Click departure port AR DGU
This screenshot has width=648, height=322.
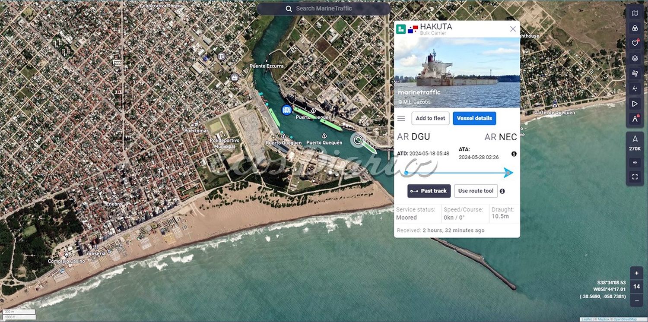point(413,137)
